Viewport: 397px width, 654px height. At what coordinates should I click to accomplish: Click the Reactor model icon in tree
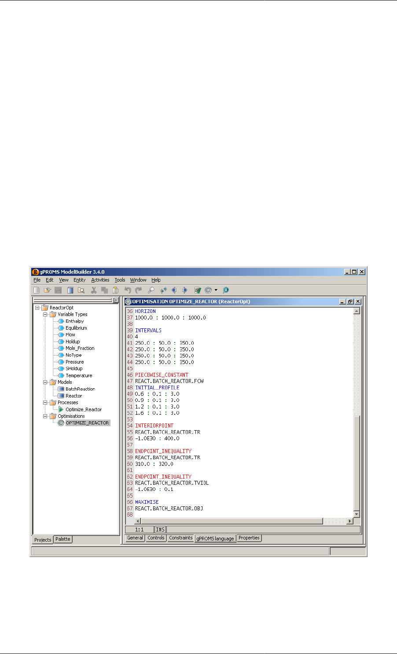click(61, 396)
